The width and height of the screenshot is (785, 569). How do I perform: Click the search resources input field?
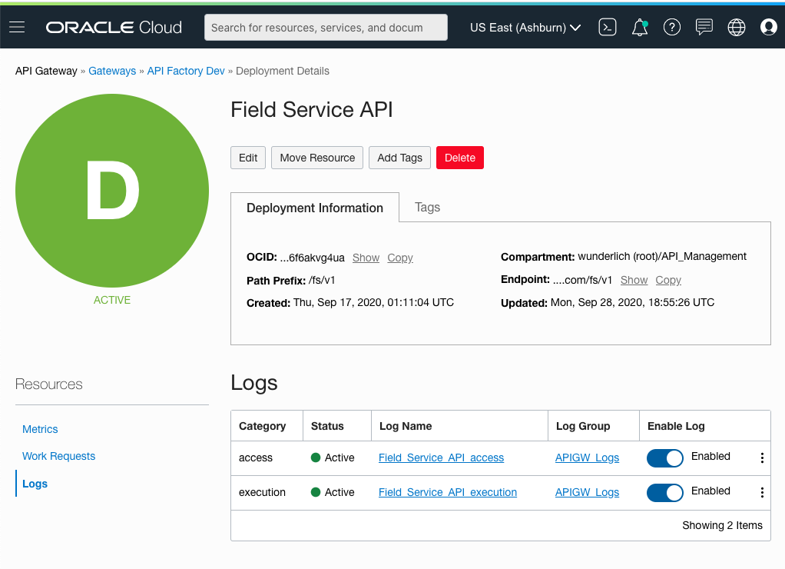(x=326, y=27)
